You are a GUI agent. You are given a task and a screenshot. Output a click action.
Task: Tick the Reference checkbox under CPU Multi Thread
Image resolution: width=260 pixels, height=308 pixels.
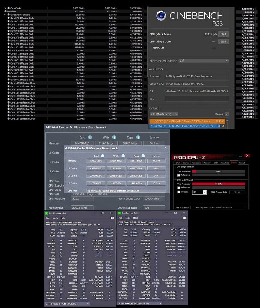(x=178, y=187)
